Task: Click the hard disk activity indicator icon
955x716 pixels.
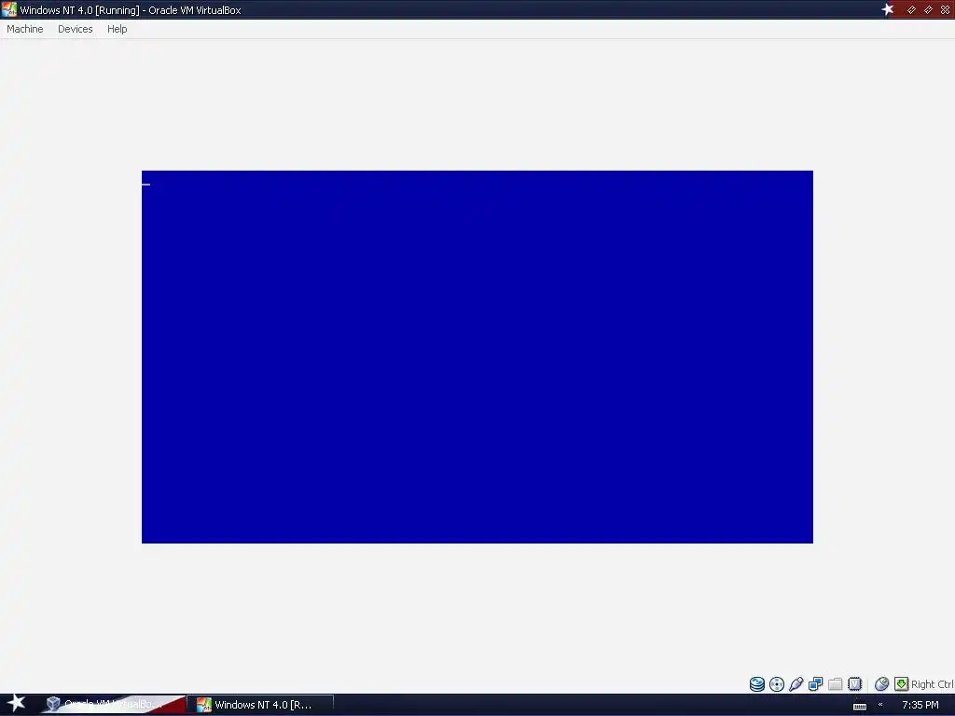Action: coord(757,684)
